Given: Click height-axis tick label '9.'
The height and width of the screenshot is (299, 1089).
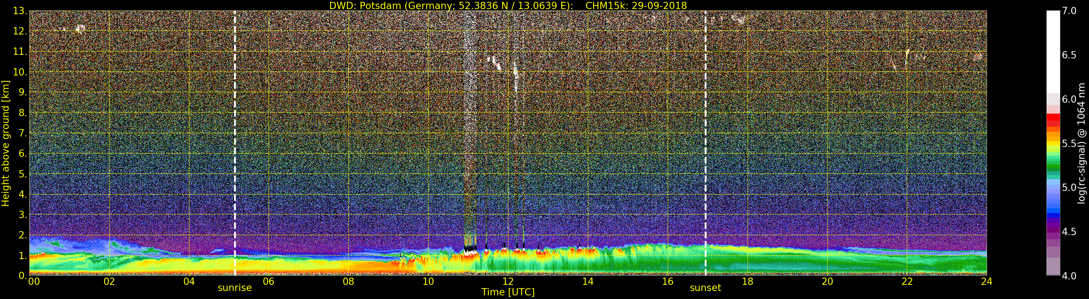Looking at the screenshot, I should coord(23,92).
